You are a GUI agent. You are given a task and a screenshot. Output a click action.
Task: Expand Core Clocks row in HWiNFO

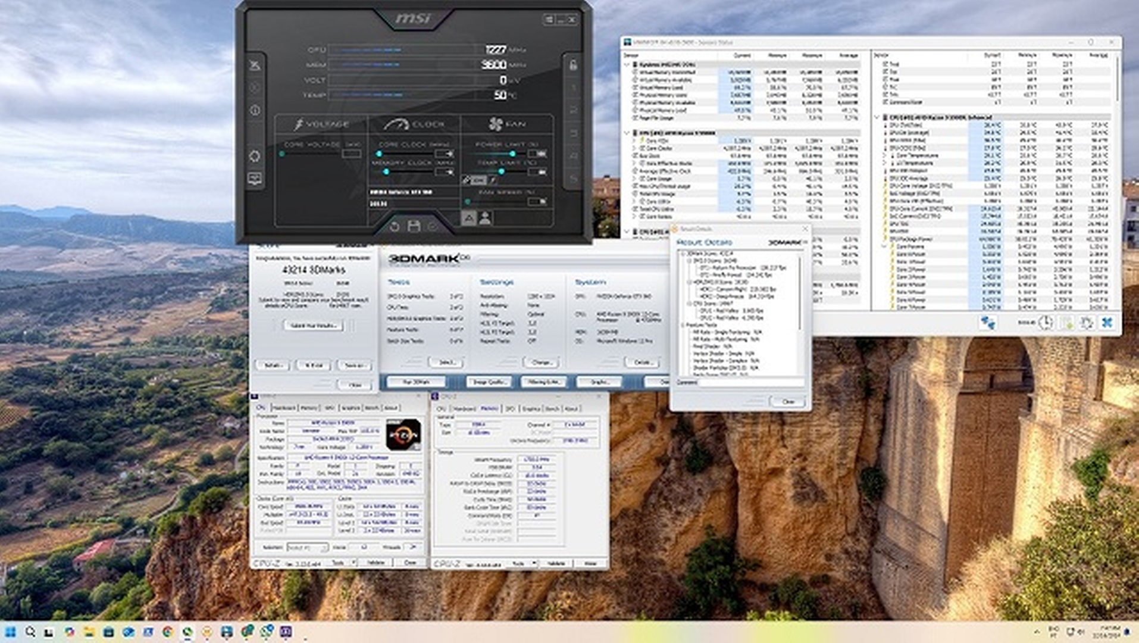635,148
